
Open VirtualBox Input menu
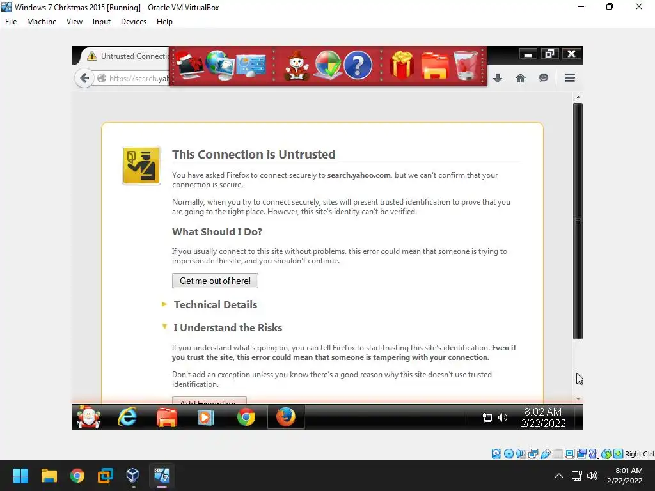pos(102,22)
